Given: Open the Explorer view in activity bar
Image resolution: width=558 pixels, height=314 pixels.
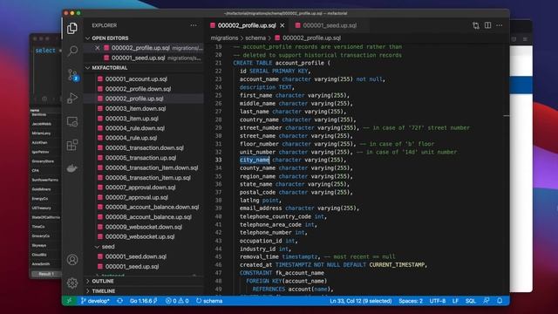Looking at the screenshot, I should [72, 28].
